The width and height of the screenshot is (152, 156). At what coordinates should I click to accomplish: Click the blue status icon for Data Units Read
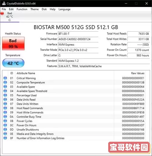tap(5, 99)
